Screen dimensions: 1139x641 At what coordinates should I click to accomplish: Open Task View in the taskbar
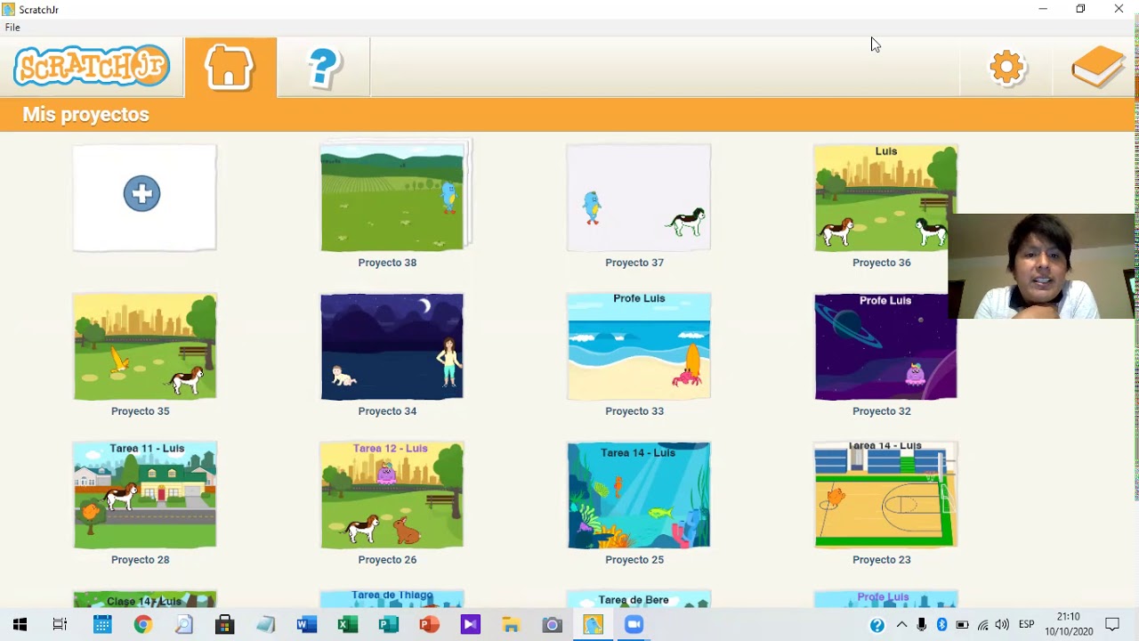[60, 625]
